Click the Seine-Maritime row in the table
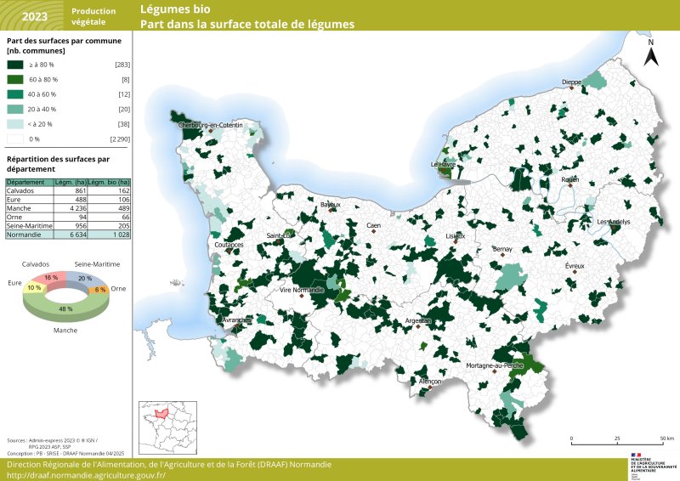This screenshot has height=481, width=680. point(68,225)
